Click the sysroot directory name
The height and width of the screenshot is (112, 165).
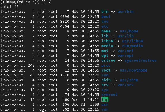(x=110, y=95)
